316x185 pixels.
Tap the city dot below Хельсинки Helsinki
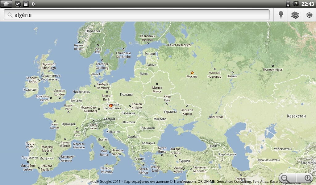pyautogui.click(x=148, y=43)
